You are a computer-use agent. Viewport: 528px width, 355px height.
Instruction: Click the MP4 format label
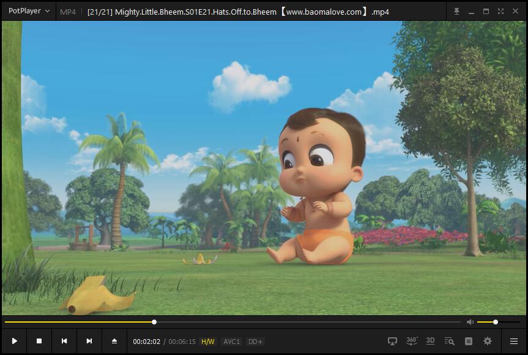pos(68,12)
